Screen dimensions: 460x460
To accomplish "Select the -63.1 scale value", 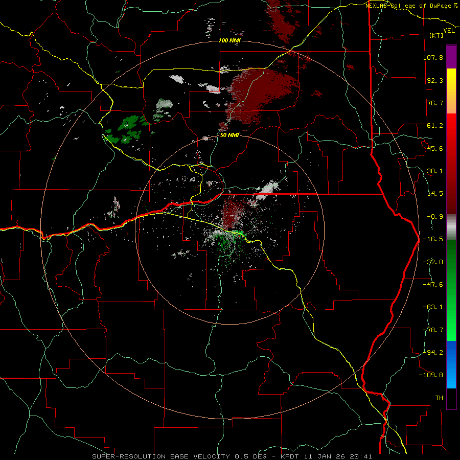I will [x=433, y=307].
